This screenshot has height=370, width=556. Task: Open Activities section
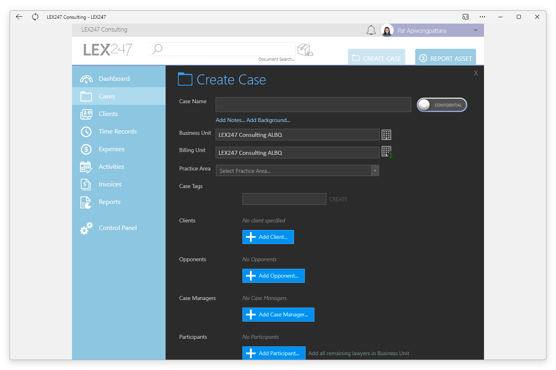(x=119, y=167)
